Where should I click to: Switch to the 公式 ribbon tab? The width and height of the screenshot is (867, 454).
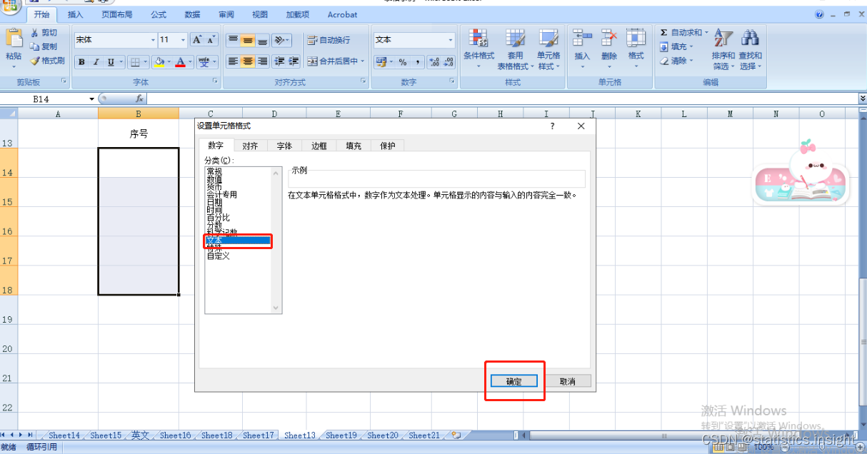click(x=159, y=14)
